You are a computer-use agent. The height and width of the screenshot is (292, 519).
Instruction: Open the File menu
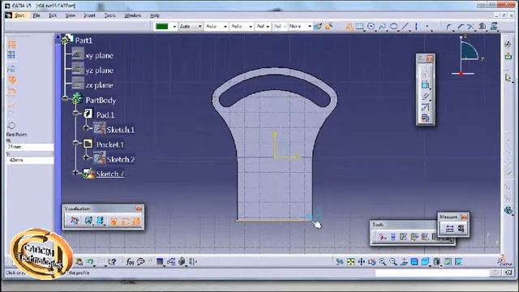click(x=36, y=15)
